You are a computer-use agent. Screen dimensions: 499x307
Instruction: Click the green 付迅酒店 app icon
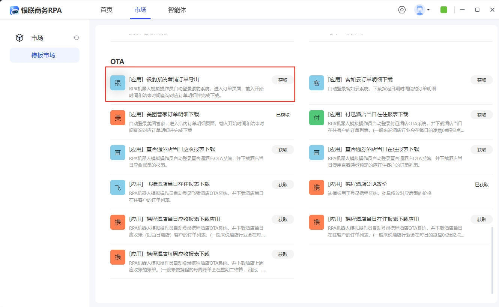pos(317,118)
